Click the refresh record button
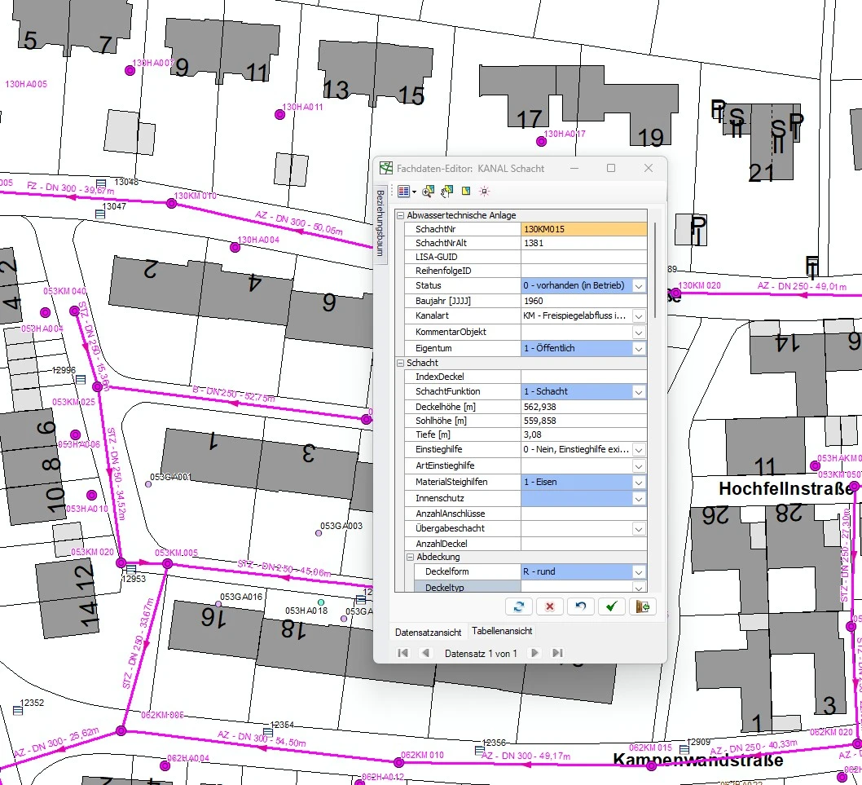This screenshot has height=785, width=862. (x=517, y=606)
